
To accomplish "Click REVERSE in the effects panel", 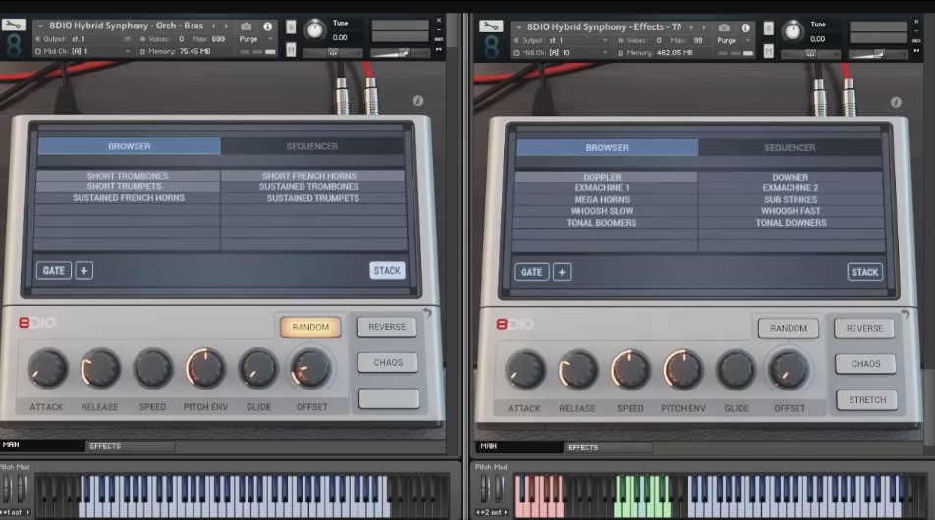I will [x=864, y=329].
